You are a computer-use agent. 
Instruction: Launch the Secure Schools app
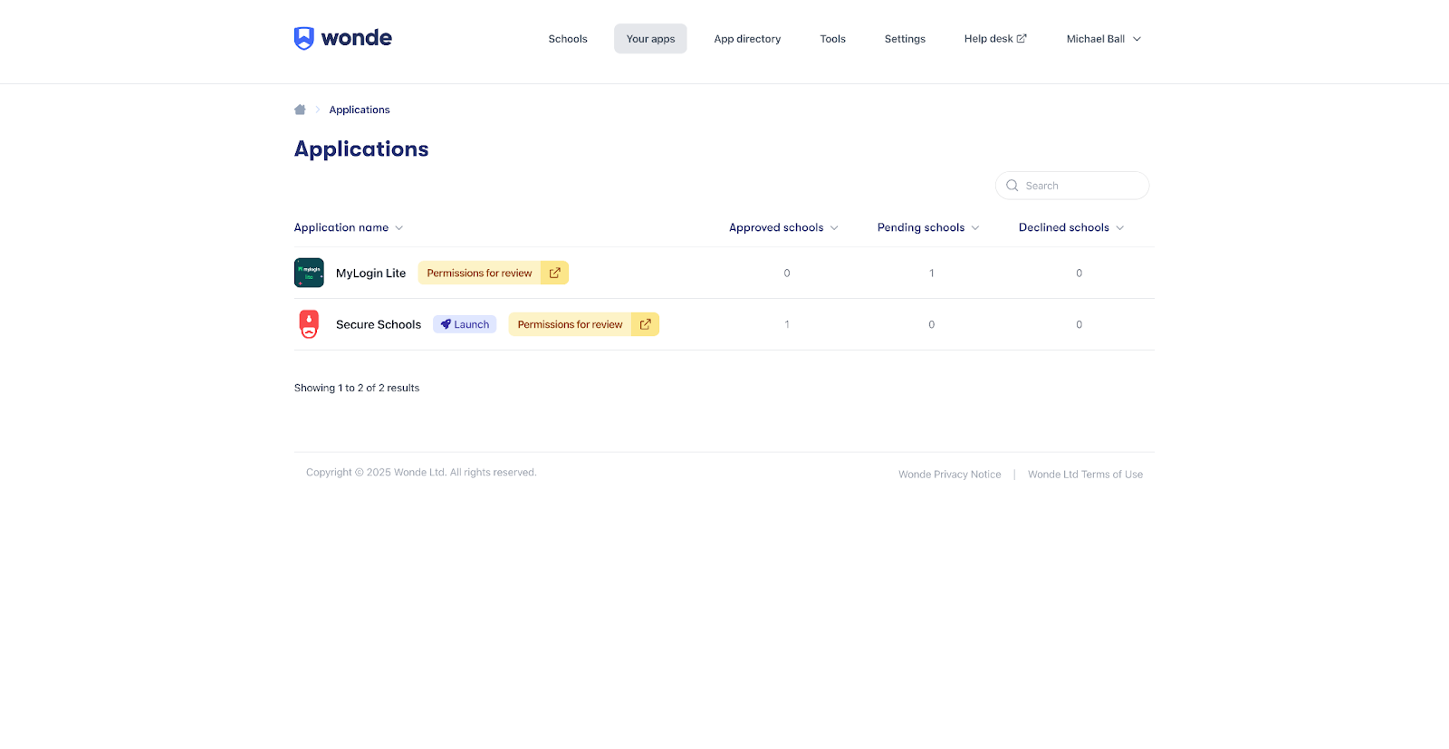tap(465, 324)
